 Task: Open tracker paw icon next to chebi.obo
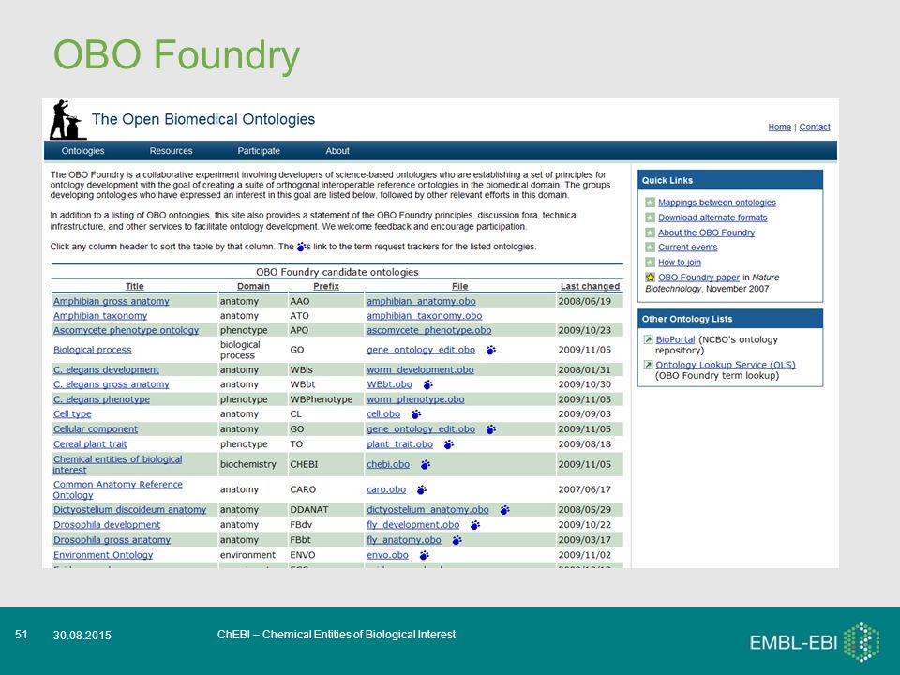pyautogui.click(x=426, y=464)
